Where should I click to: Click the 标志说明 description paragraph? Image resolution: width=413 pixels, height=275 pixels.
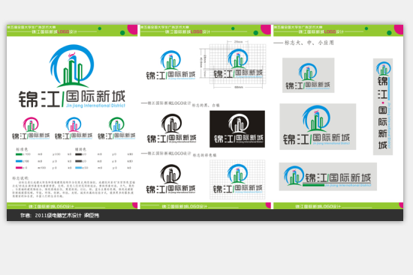(74, 189)
